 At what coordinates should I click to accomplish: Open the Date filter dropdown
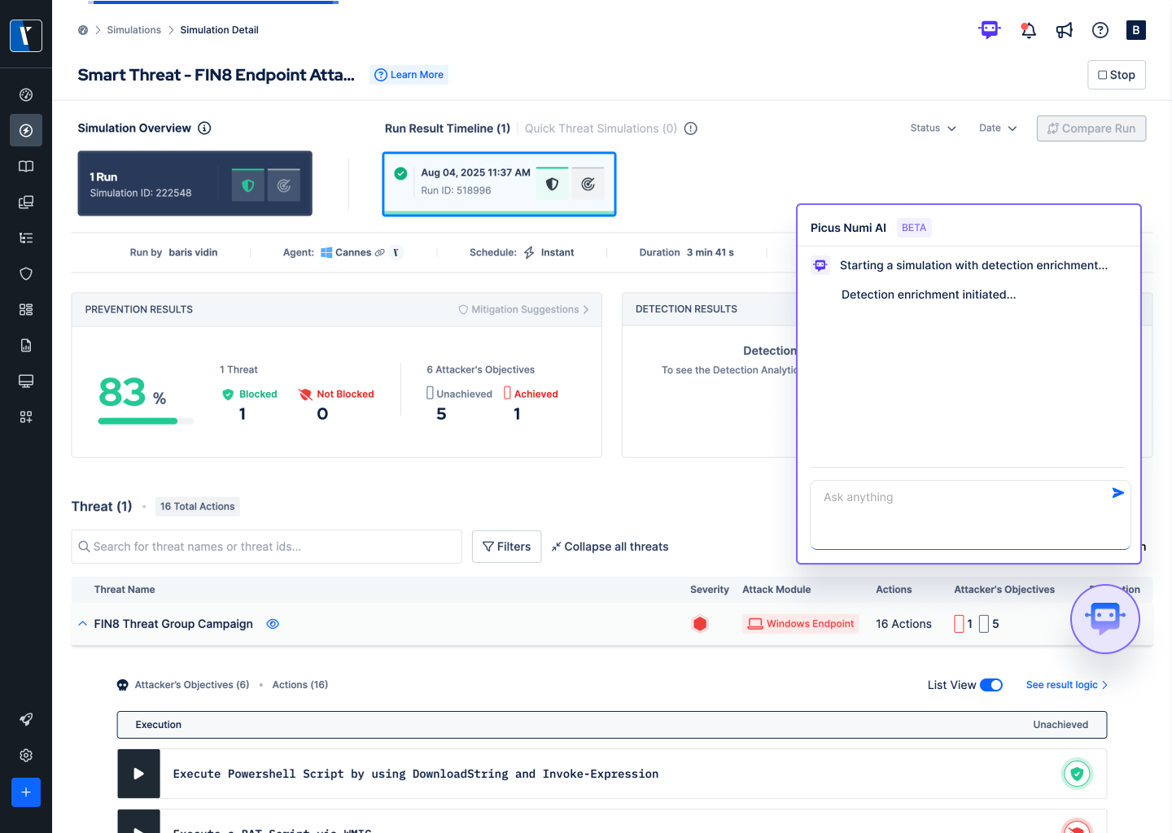(996, 128)
